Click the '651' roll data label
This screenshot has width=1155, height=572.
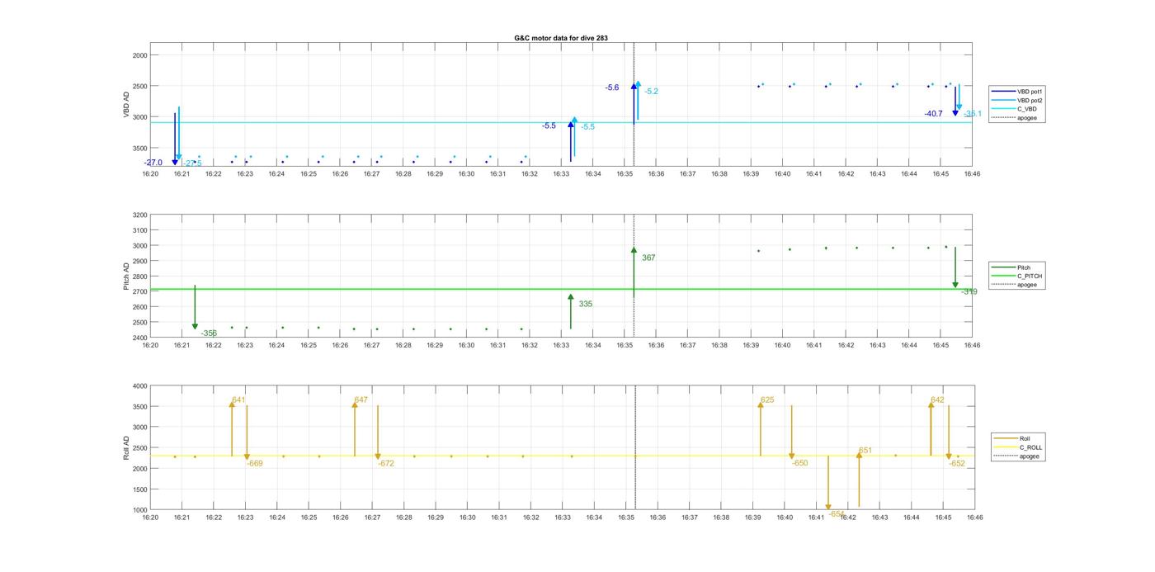[x=865, y=451]
